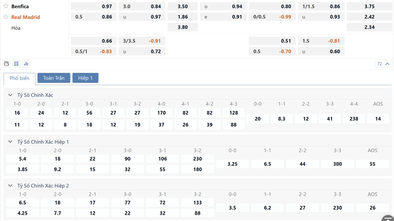Collapse the Tỷ Số Chính Xác section

pos(10,95)
